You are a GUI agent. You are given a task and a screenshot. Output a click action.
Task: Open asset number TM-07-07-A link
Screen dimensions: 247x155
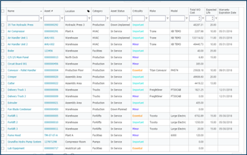click(51, 135)
